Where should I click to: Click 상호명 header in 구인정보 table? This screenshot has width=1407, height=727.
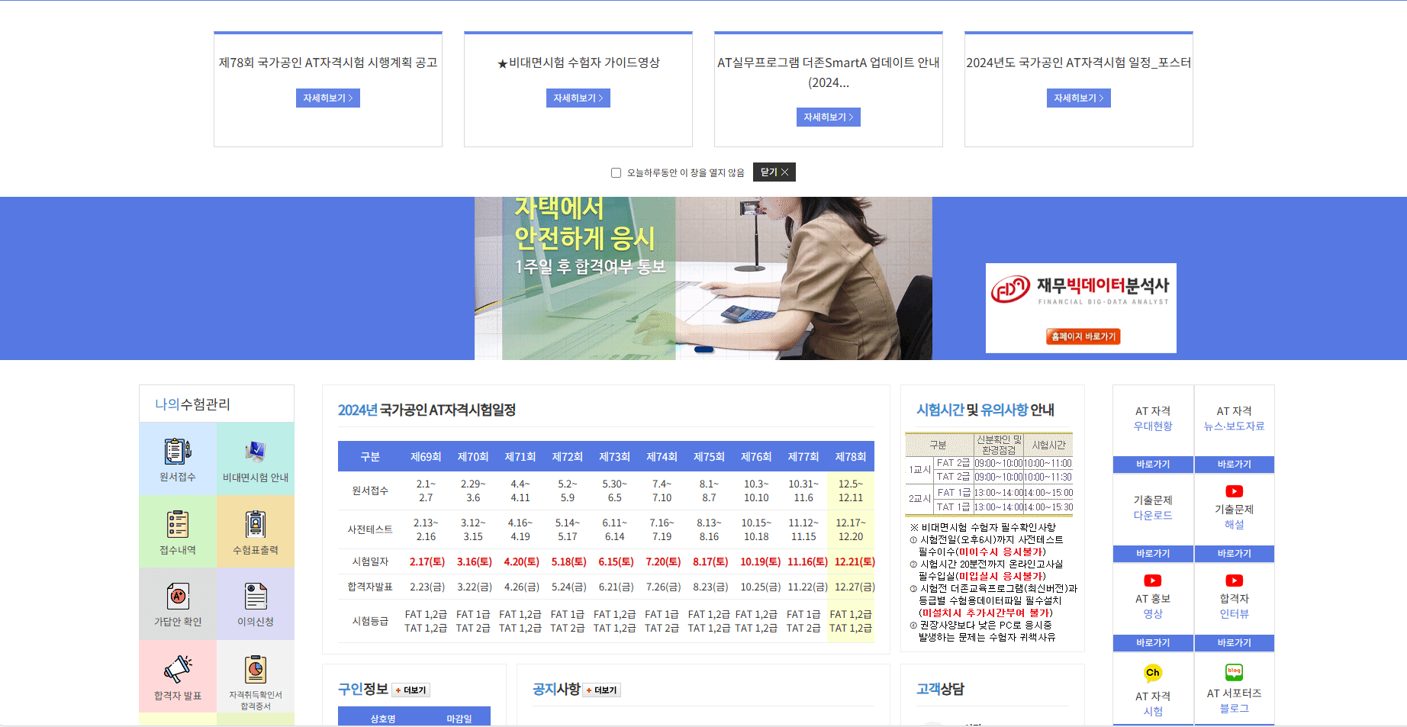[x=383, y=719]
